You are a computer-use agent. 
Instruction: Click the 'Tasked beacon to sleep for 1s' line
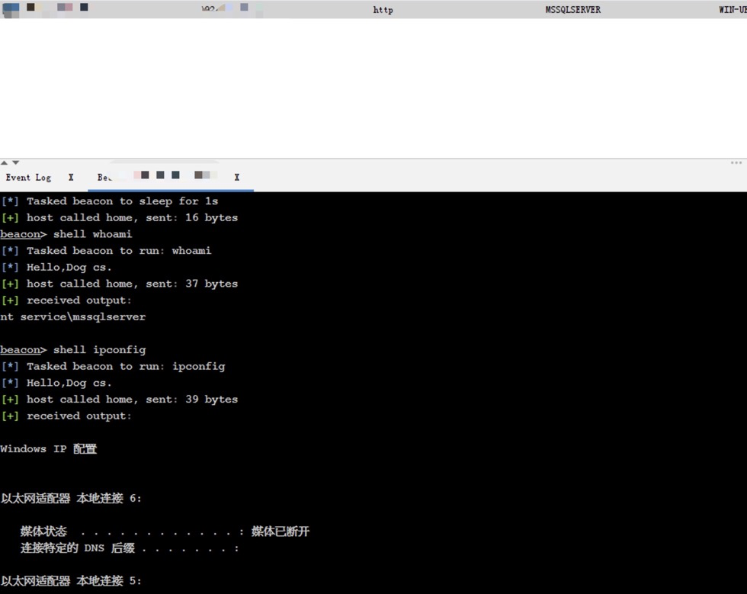tap(122, 201)
